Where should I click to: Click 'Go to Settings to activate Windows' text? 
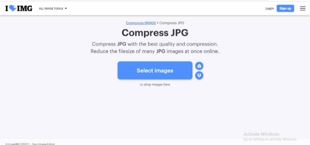click(270, 139)
